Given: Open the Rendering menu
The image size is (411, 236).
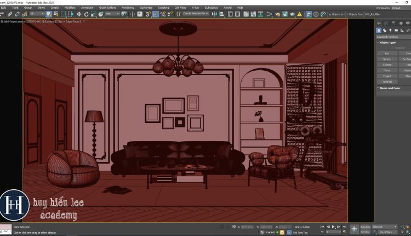Looking at the screenshot, I should point(128,8).
